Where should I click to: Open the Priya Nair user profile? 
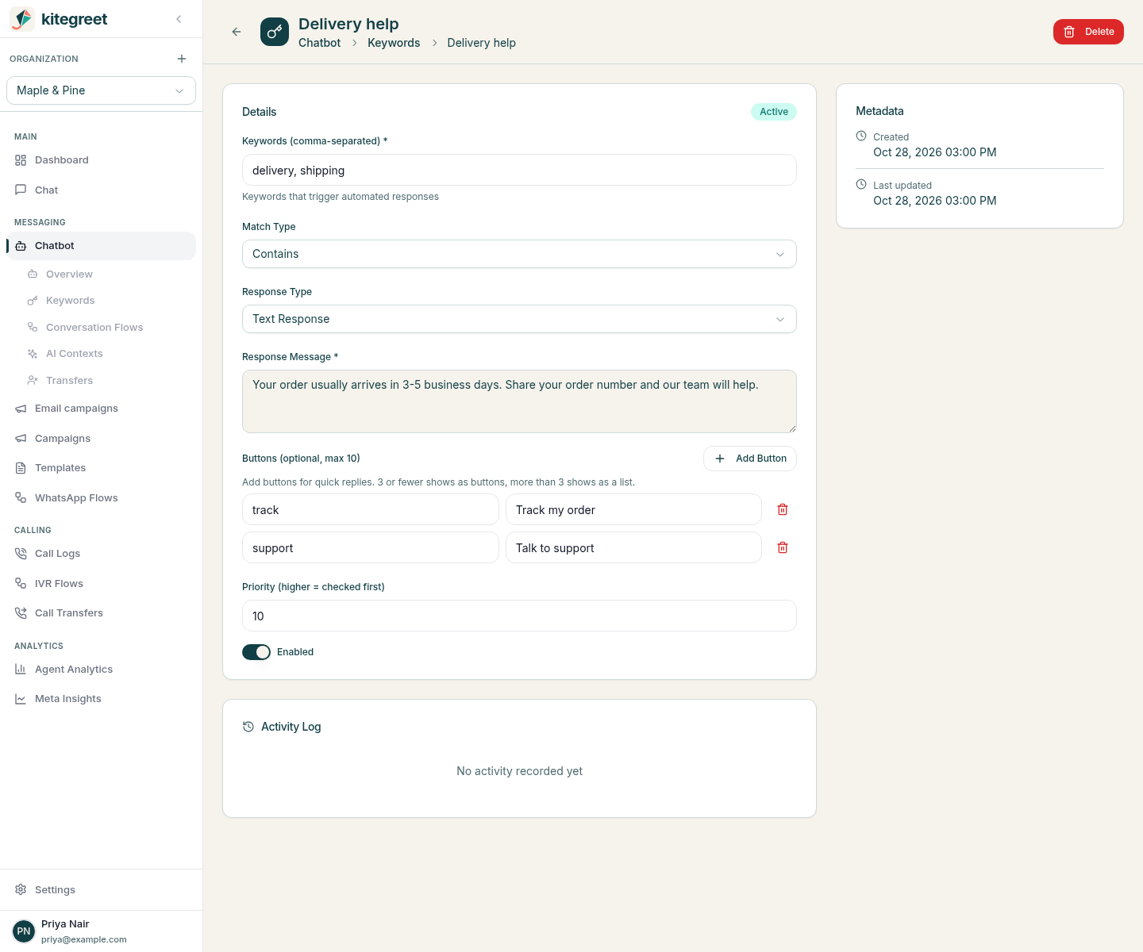pyautogui.click(x=101, y=931)
